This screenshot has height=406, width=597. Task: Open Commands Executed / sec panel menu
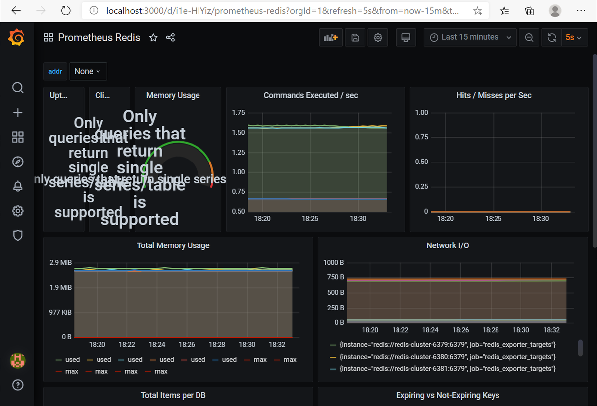coord(310,95)
